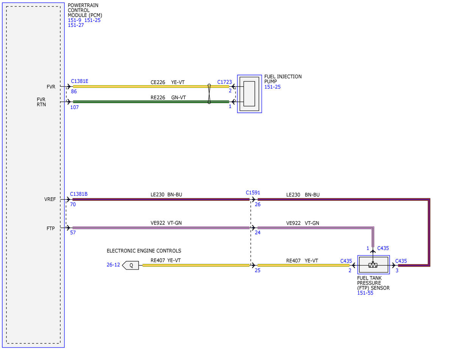
Task: Click pin 57 at the FTP terminal
Action: click(x=73, y=232)
